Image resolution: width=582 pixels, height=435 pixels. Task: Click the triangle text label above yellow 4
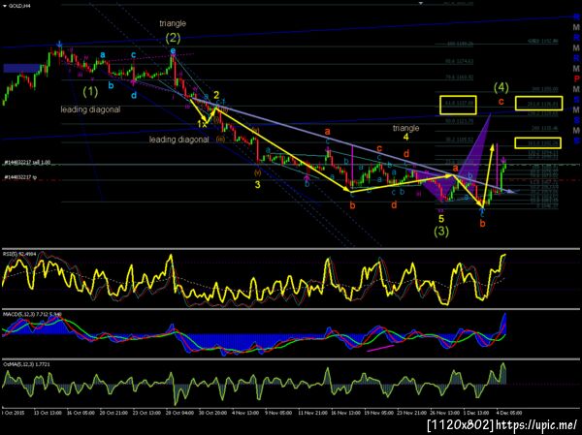point(406,128)
